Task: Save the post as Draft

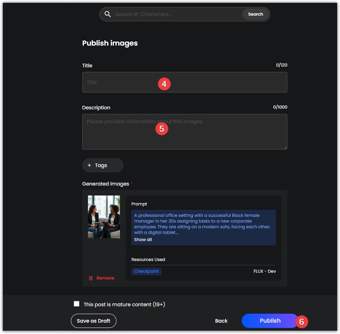Action: click(x=94, y=321)
